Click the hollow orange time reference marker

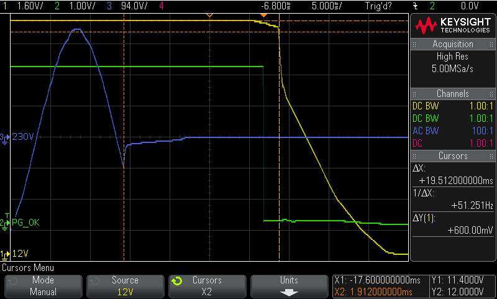(209, 15)
